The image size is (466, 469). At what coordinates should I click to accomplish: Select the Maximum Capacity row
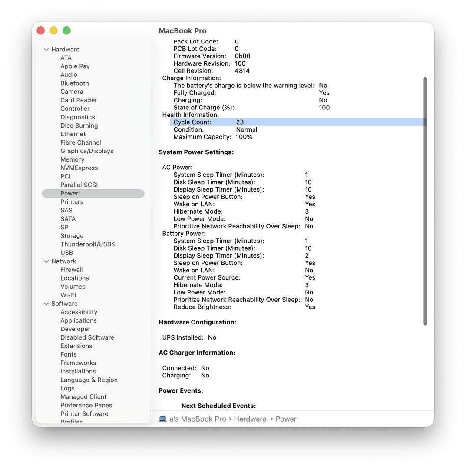point(213,137)
